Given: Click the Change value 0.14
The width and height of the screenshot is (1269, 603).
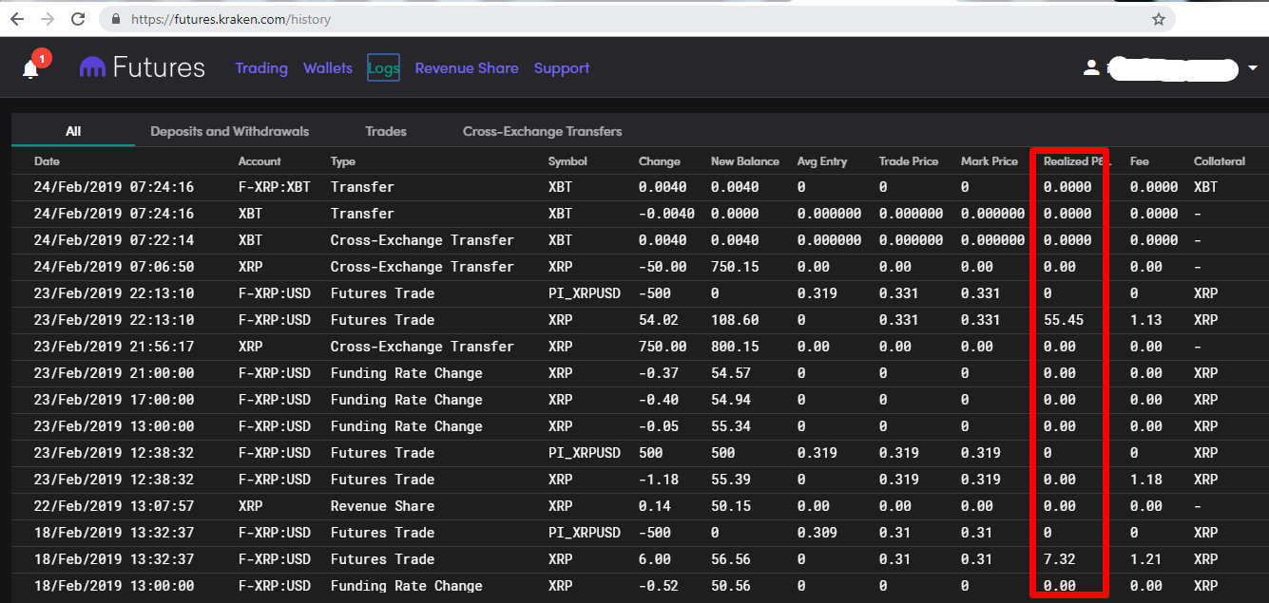Looking at the screenshot, I should [x=655, y=506].
